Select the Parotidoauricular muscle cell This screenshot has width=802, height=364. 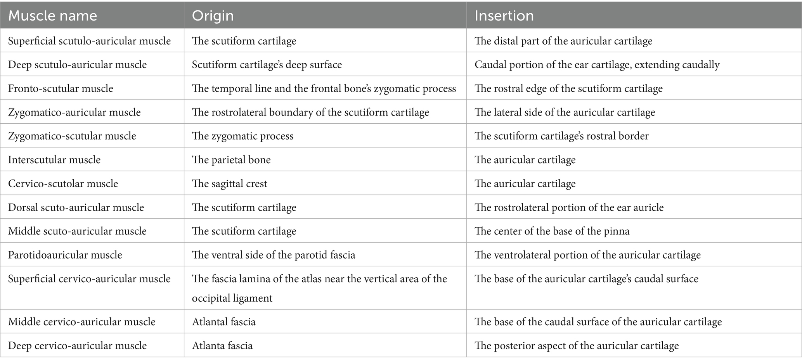pyautogui.click(x=65, y=255)
